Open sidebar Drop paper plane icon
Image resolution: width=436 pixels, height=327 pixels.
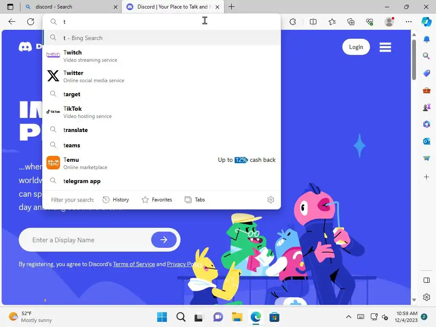pyautogui.click(x=427, y=158)
